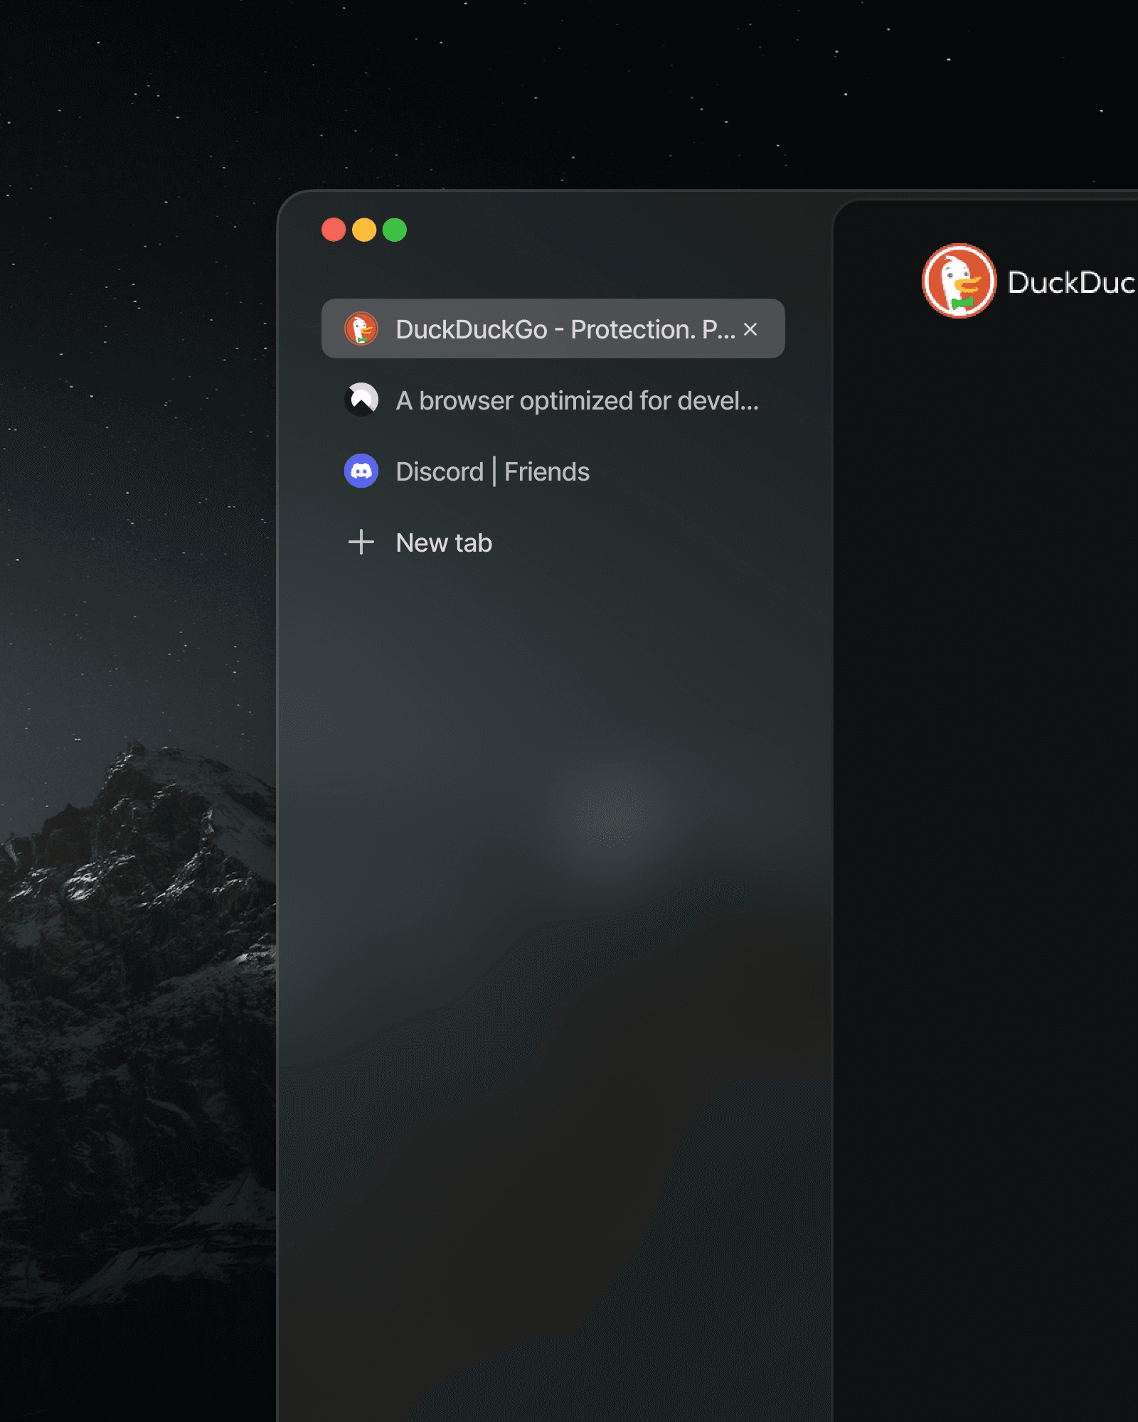
Task: Click the soft glowing spot in the sidebar
Action: point(612,811)
